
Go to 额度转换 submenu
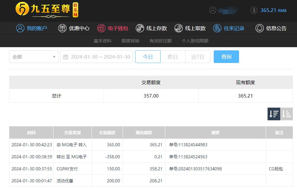coord(130,41)
